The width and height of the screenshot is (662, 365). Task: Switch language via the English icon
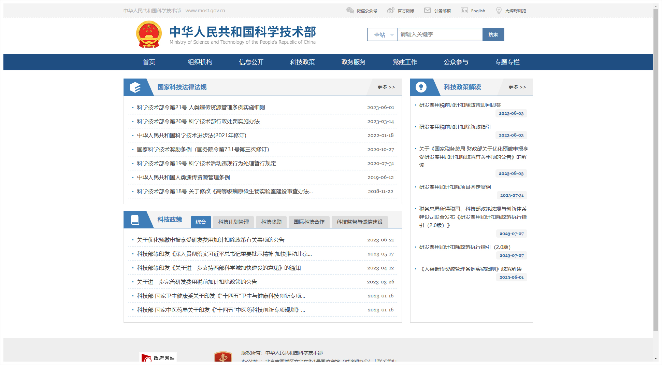tap(464, 11)
